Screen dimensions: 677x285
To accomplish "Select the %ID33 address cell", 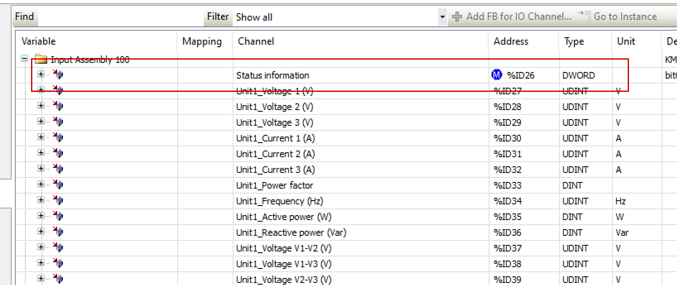I will [x=508, y=185].
